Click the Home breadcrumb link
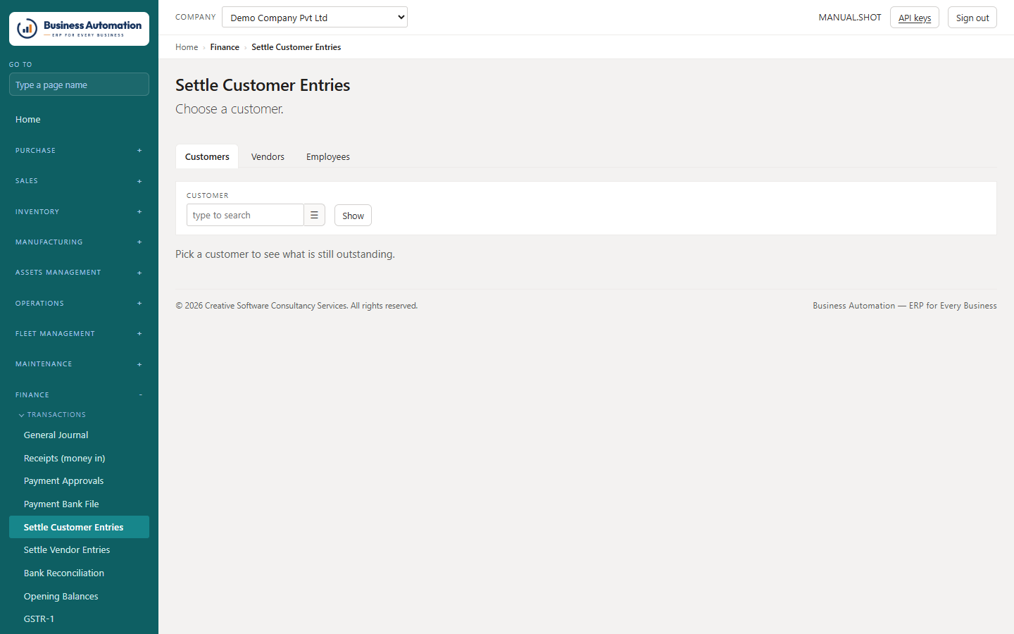 click(187, 47)
